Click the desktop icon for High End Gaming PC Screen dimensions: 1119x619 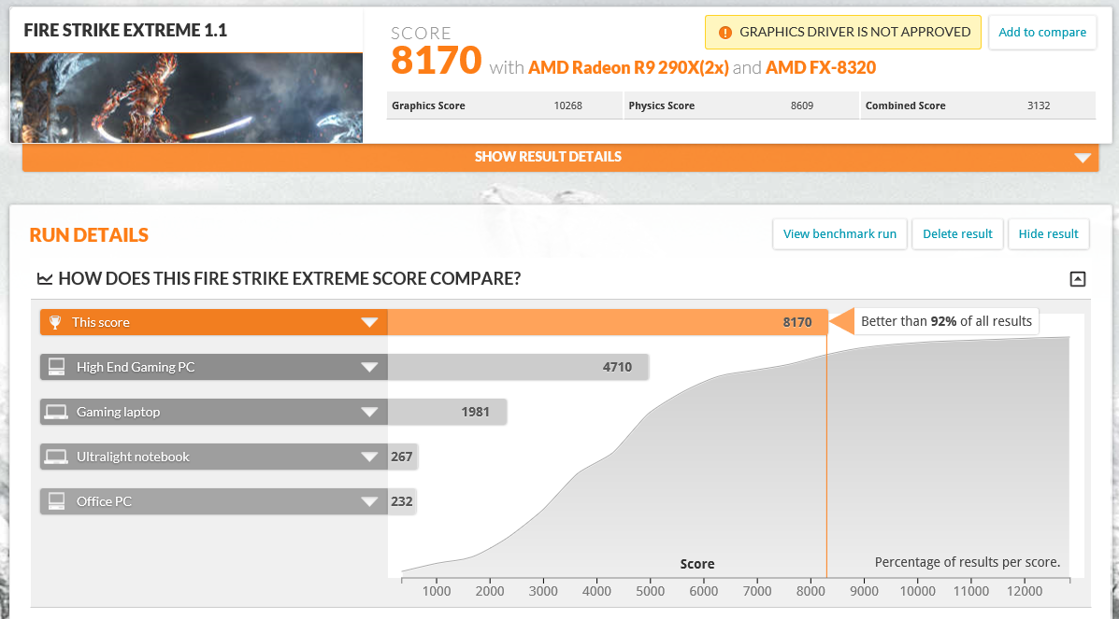coord(56,367)
